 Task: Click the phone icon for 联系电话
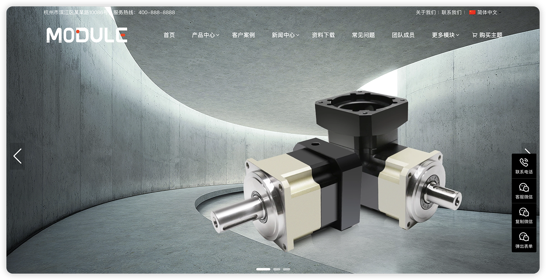click(524, 163)
